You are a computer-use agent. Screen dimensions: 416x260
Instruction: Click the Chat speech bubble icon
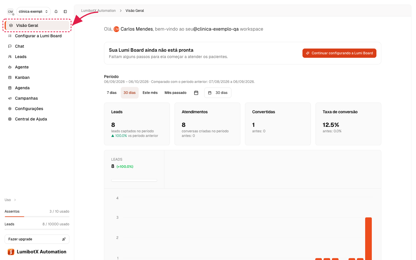(10, 46)
